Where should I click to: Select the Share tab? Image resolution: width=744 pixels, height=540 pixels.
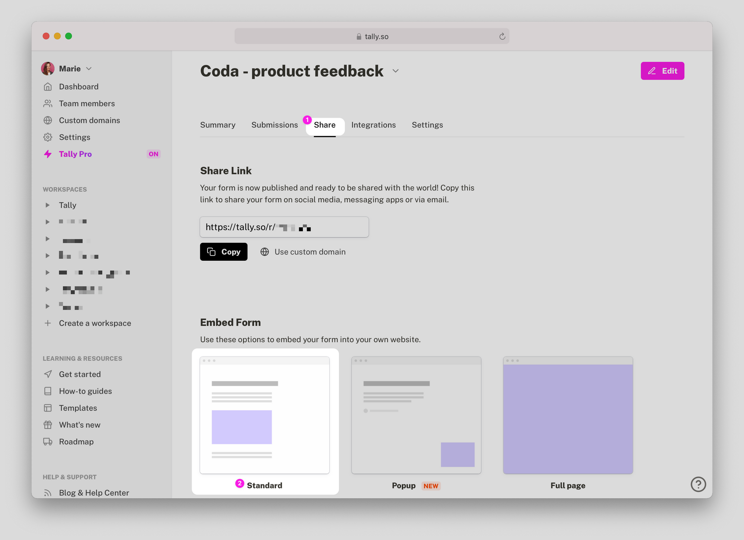pos(325,125)
